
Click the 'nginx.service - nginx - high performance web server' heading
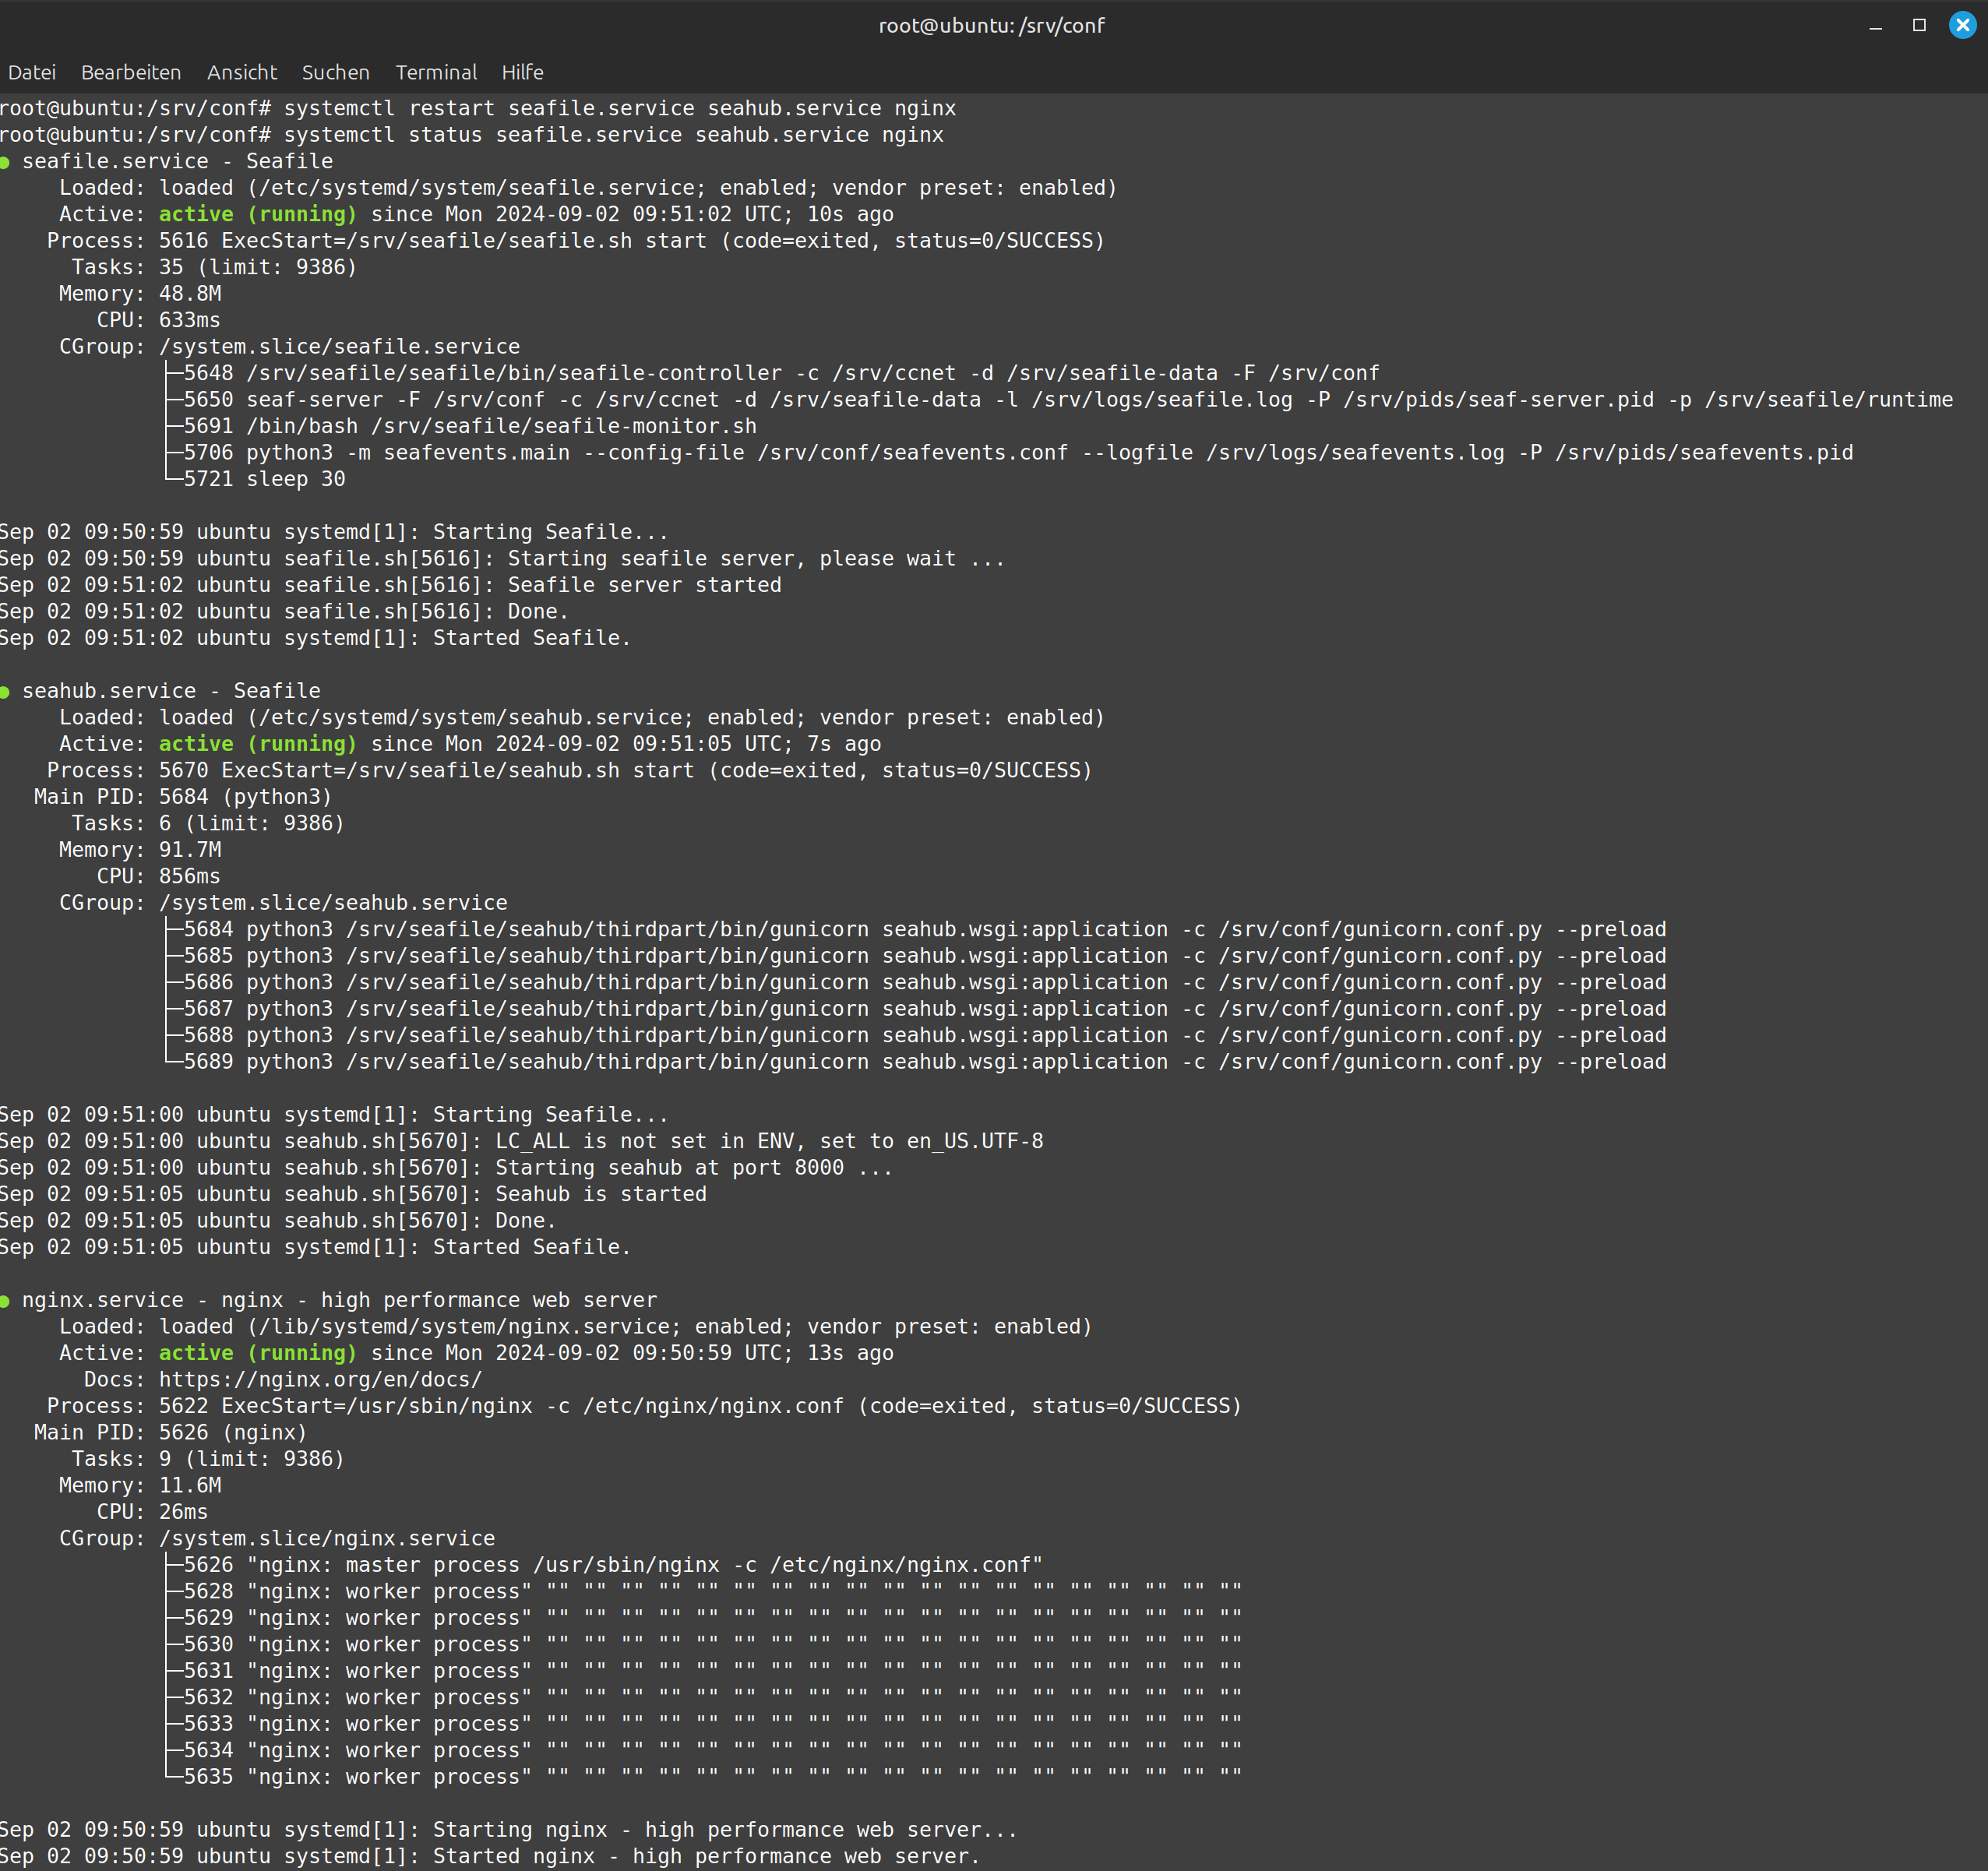pos(340,1300)
